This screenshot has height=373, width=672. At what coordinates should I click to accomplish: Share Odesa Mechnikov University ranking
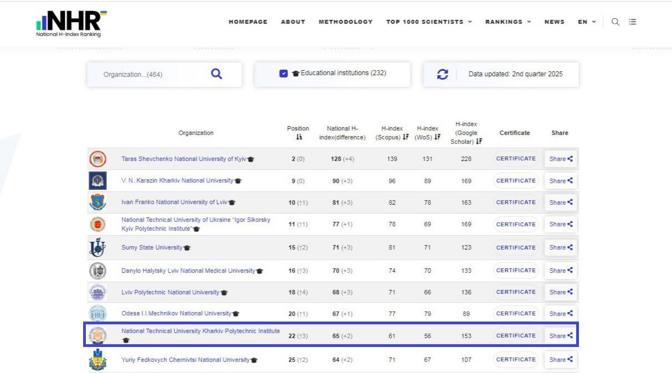[561, 313]
